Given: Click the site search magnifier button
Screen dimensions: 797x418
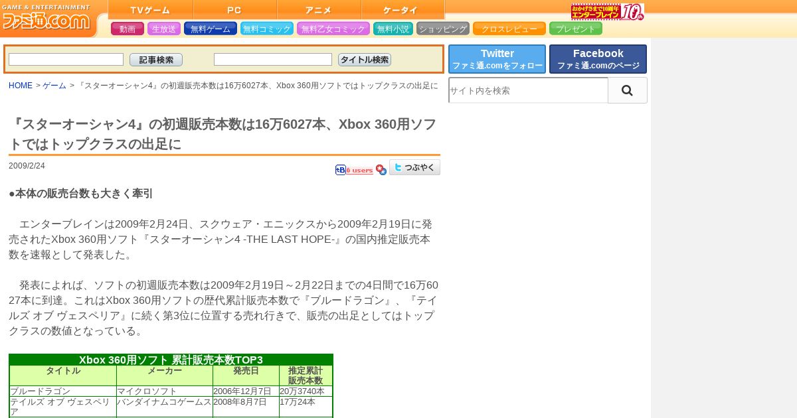Looking at the screenshot, I should tap(627, 90).
